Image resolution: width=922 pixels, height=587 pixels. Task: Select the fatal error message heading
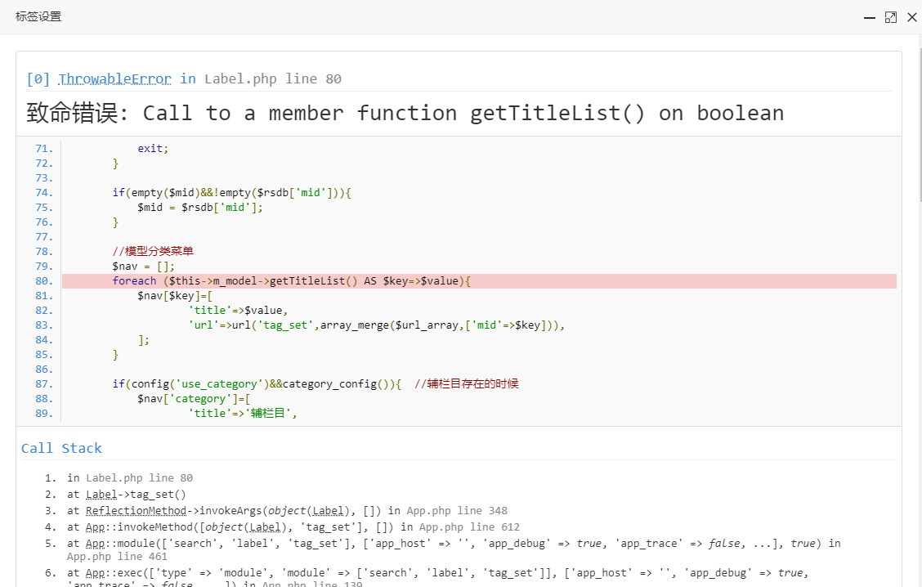(405, 113)
